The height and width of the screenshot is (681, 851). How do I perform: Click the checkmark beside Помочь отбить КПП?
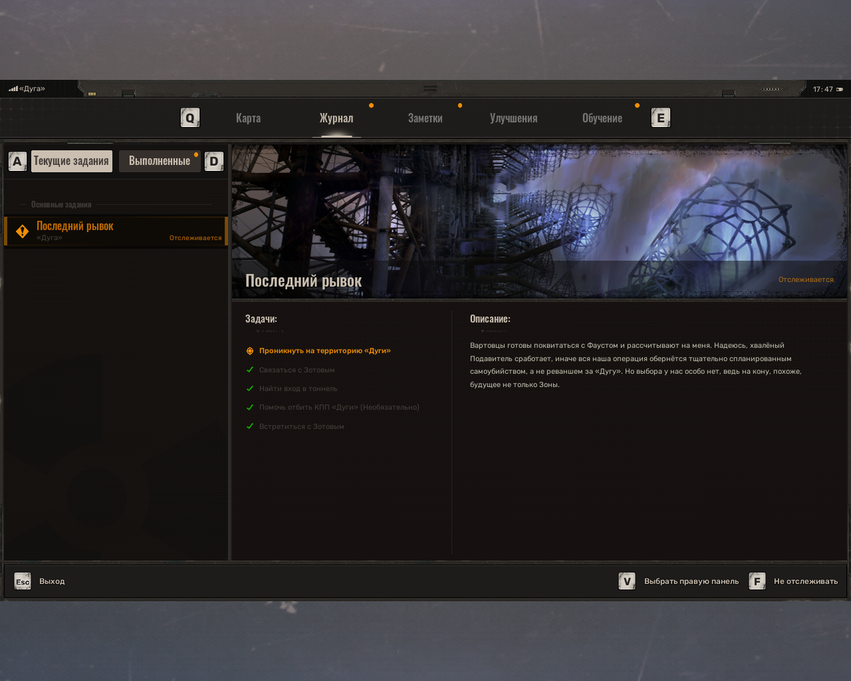pos(250,407)
